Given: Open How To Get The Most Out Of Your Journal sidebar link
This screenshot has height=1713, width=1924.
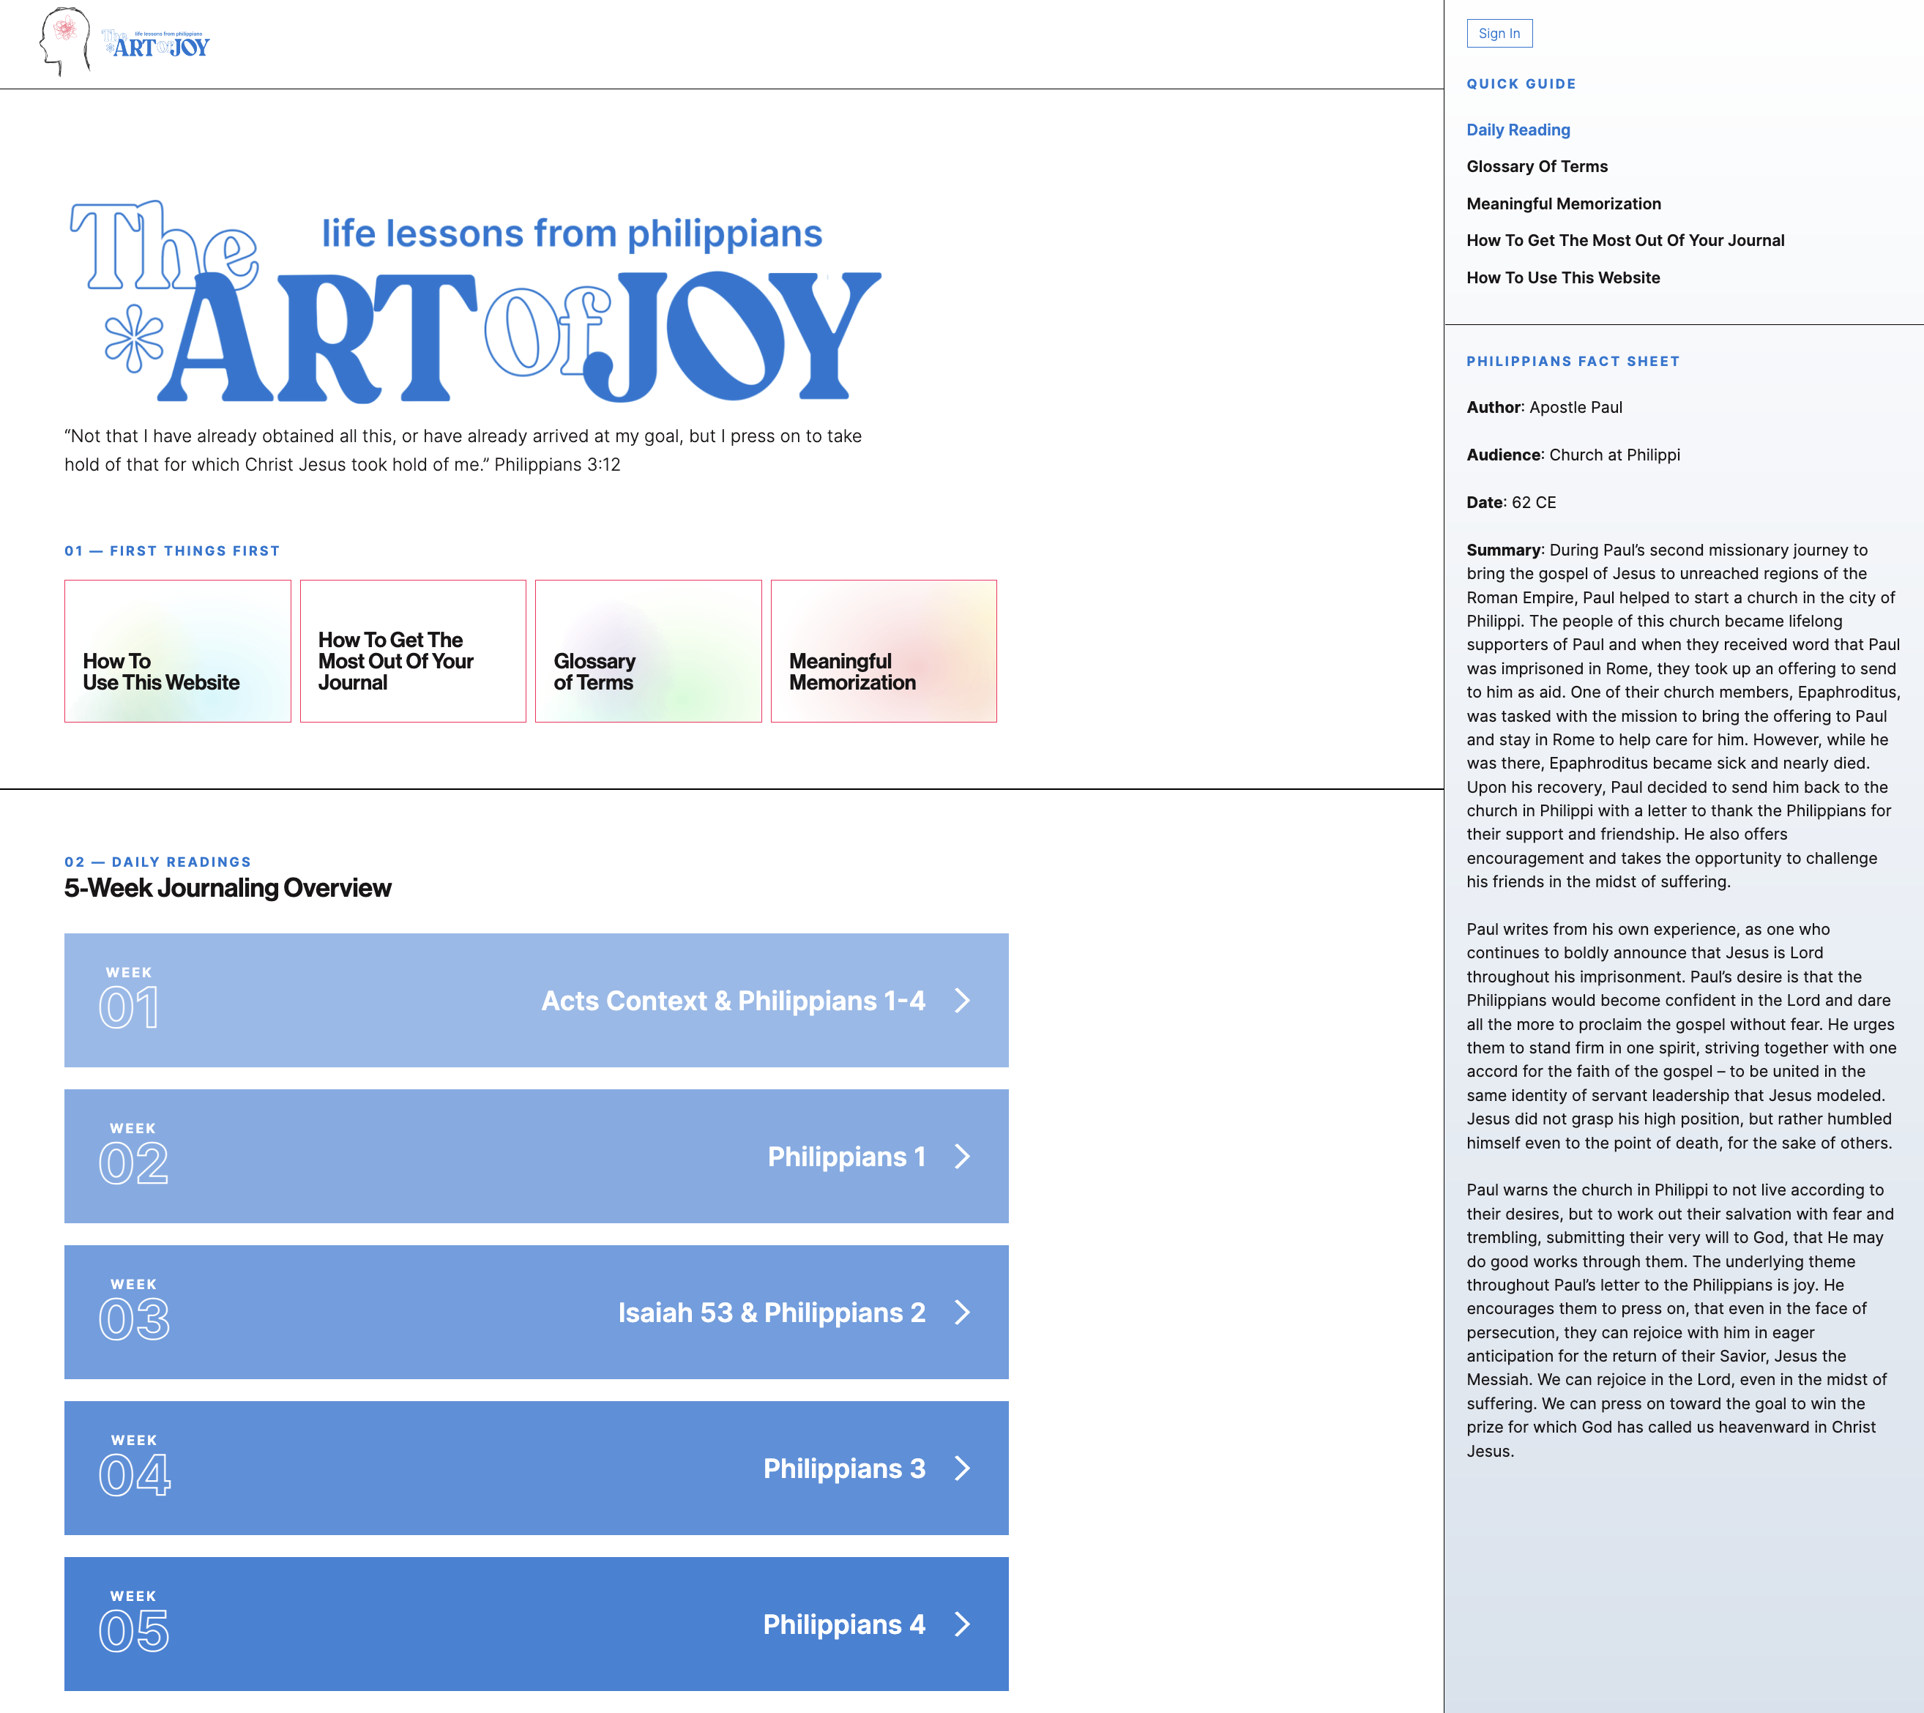Looking at the screenshot, I should (1625, 240).
